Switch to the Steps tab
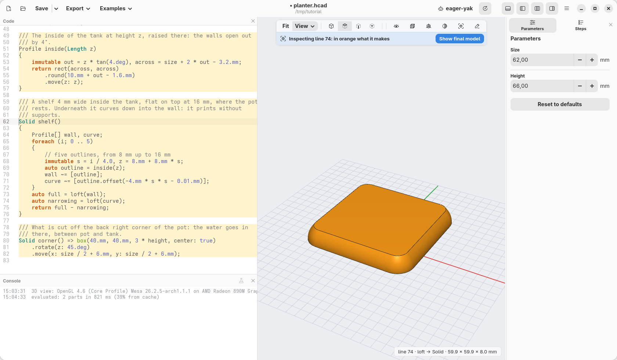Screen dimensions: 617x360 pyautogui.click(x=581, y=25)
